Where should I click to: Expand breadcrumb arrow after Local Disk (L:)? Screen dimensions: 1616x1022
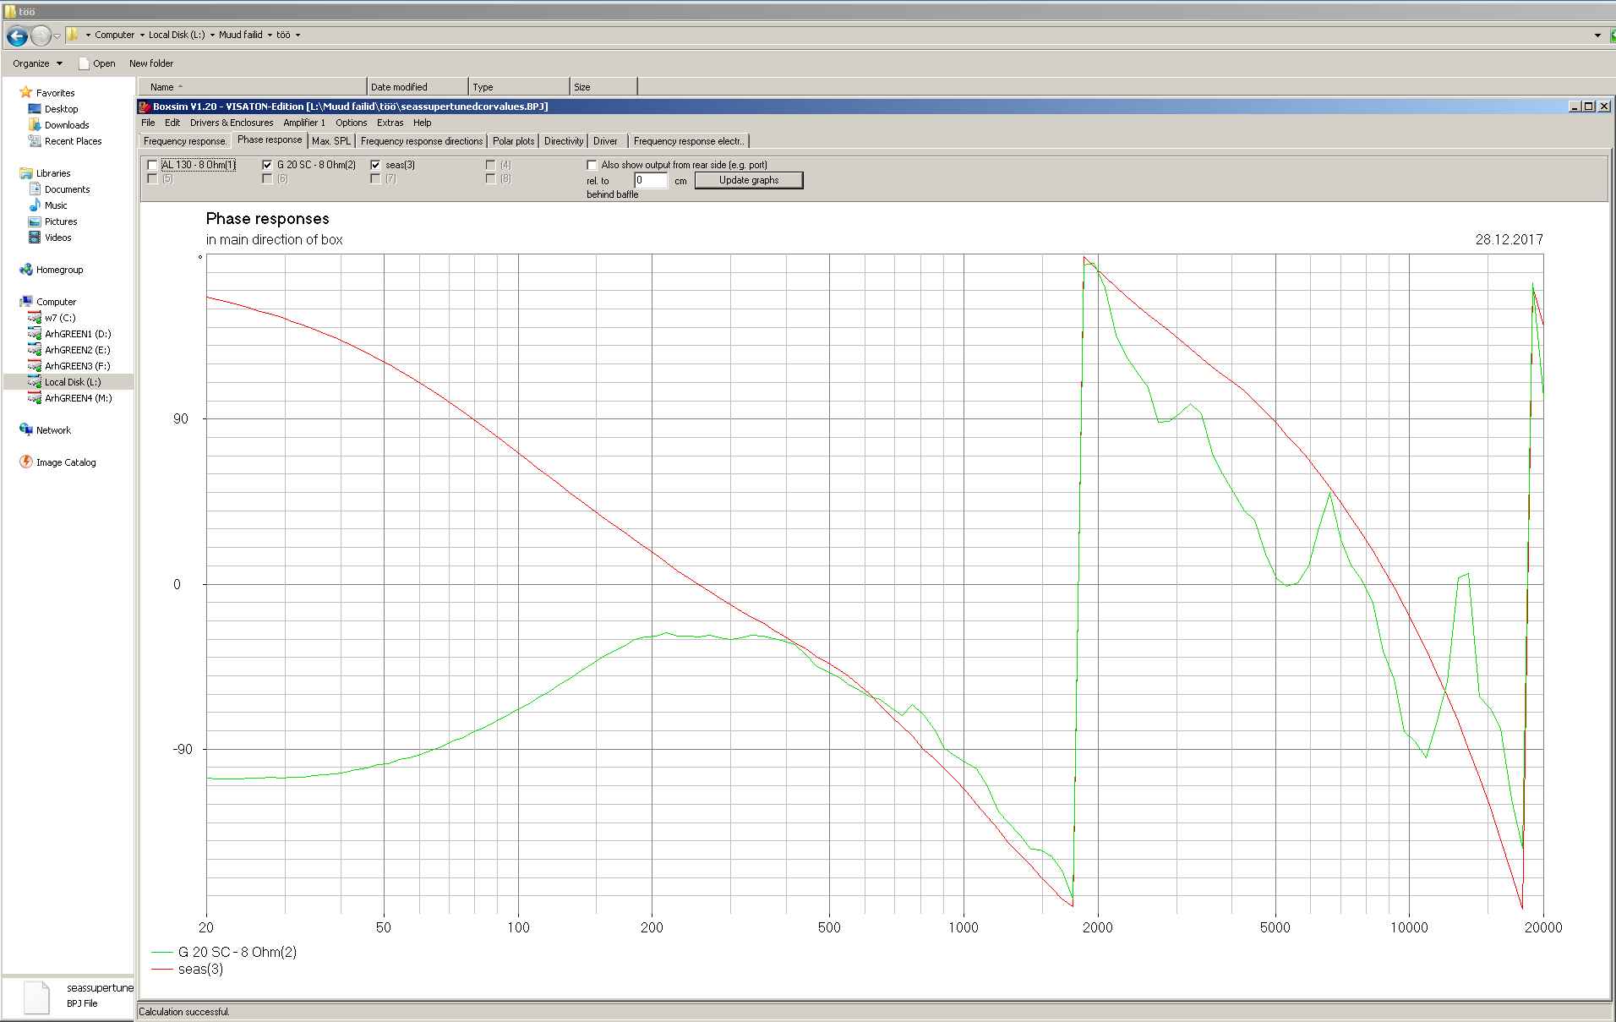point(211,36)
